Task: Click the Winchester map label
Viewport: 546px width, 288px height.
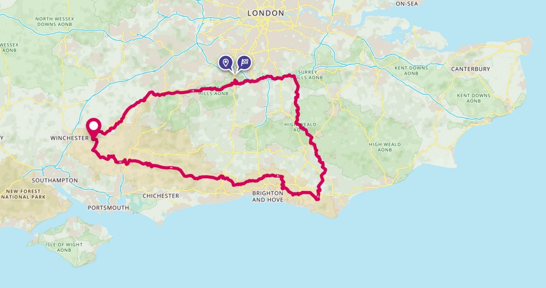Action: (x=70, y=138)
